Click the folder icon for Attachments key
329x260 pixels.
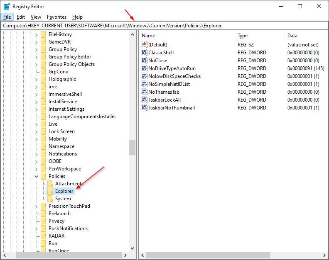pos(50,184)
